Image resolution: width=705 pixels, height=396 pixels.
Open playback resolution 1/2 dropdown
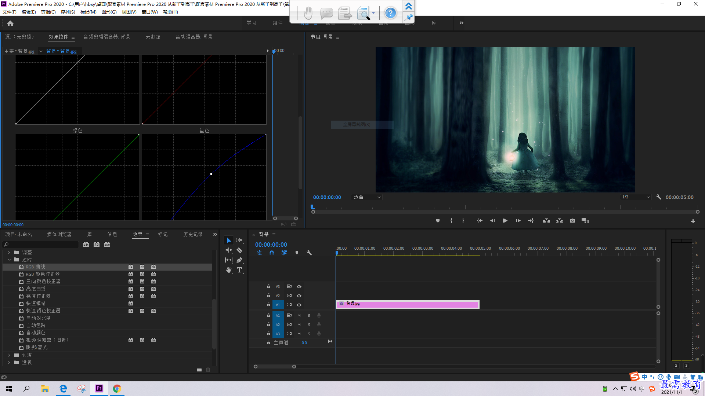click(x=636, y=197)
